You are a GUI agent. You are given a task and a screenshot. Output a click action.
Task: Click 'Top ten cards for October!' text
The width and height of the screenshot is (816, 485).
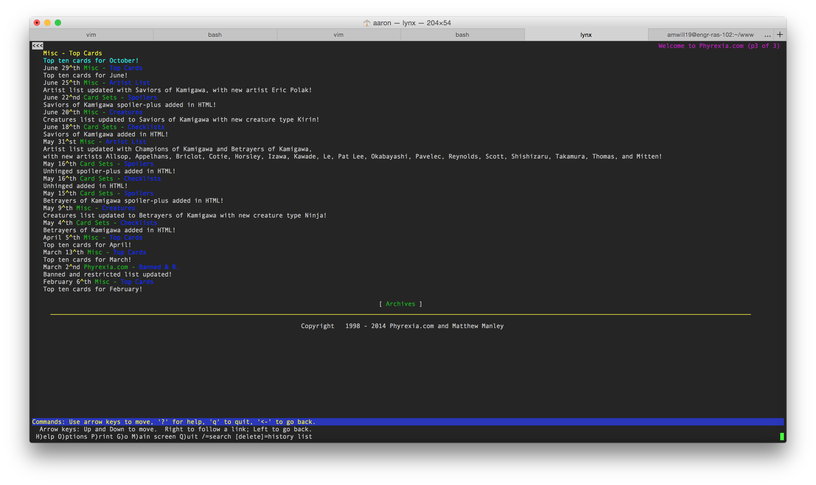tap(91, 61)
